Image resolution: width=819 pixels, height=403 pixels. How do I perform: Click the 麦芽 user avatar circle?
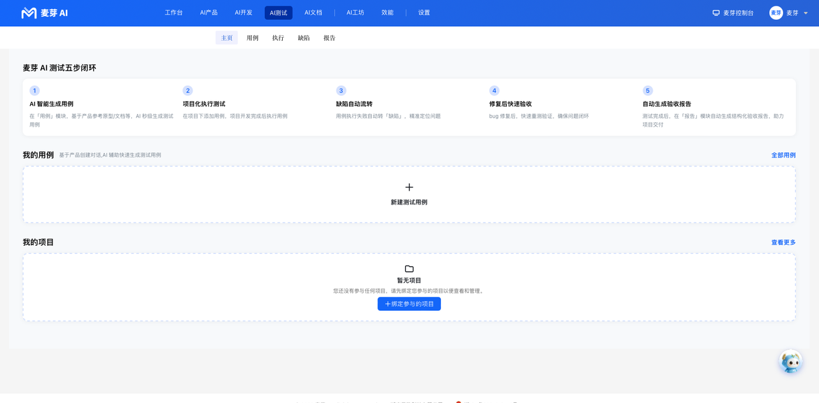776,13
